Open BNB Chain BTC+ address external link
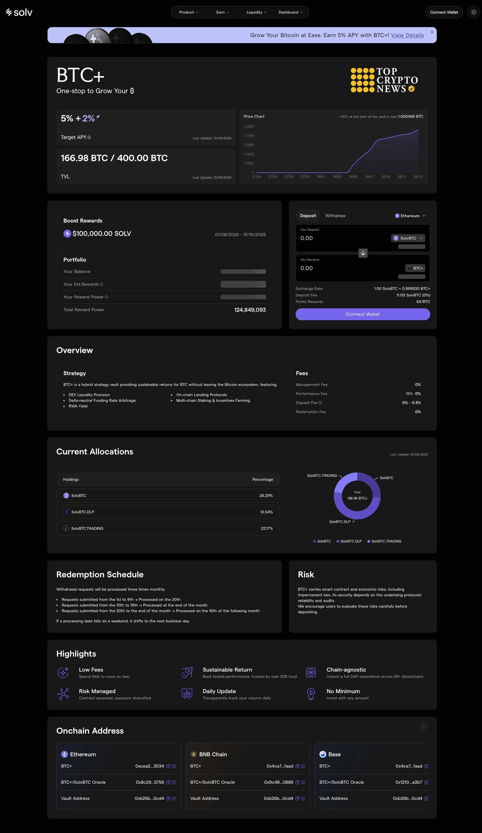The width and height of the screenshot is (482, 833). coord(303,766)
